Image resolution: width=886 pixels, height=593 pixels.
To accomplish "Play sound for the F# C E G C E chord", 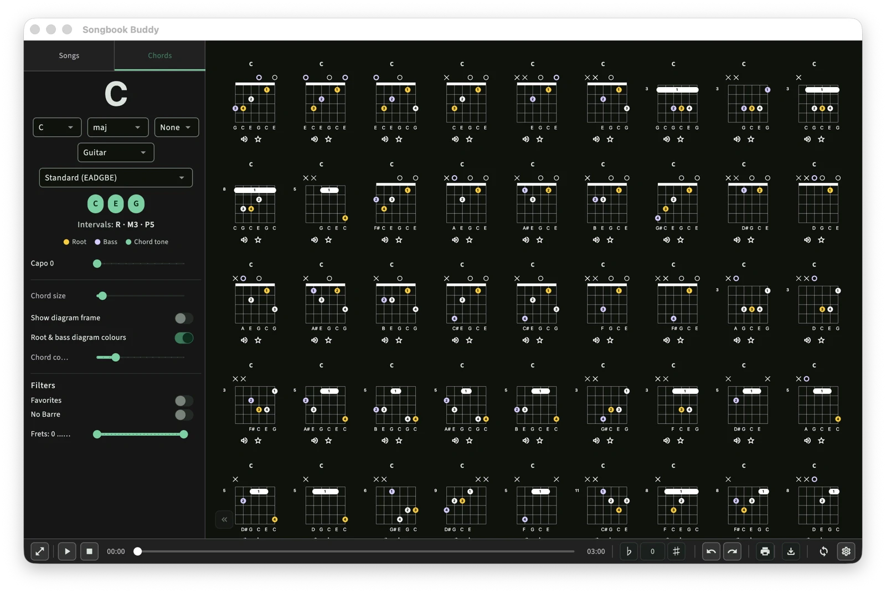I will [385, 240].
